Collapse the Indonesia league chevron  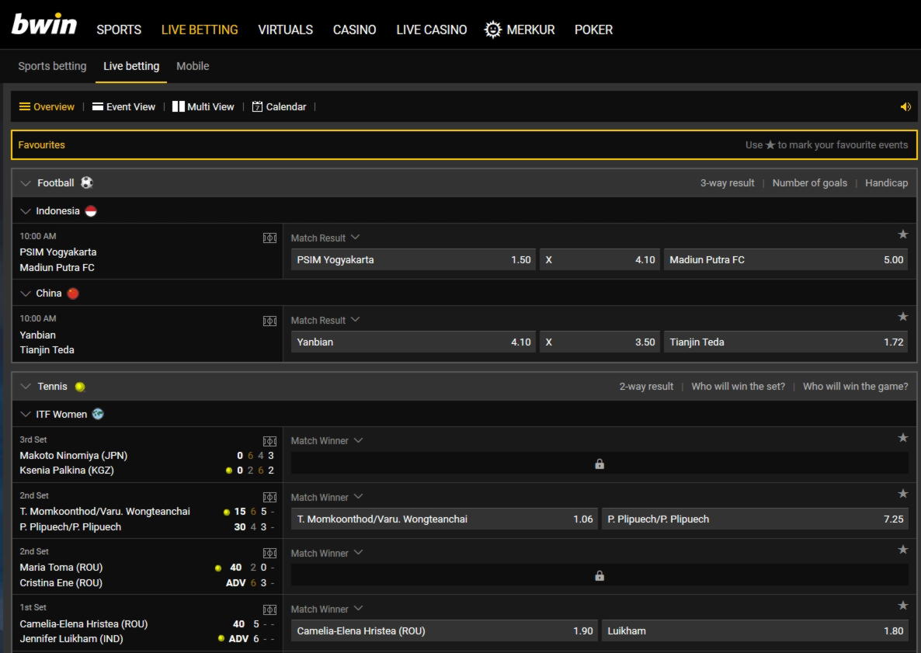click(x=26, y=211)
